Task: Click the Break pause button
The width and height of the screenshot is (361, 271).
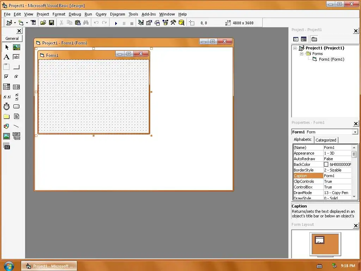Action: [124, 23]
